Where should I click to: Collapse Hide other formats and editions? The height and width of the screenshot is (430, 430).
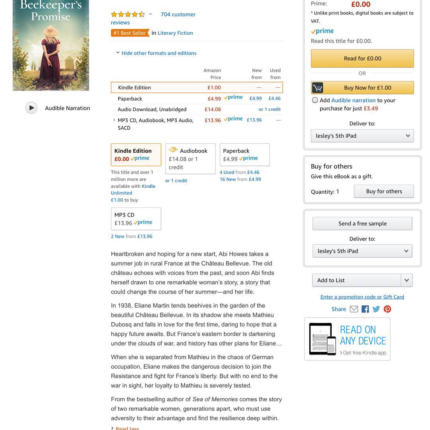(156, 53)
